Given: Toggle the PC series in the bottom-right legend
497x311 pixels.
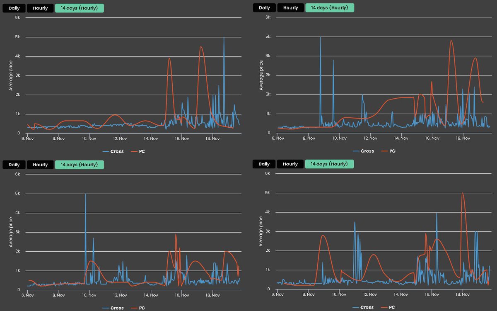Looking at the screenshot, I should pos(390,307).
